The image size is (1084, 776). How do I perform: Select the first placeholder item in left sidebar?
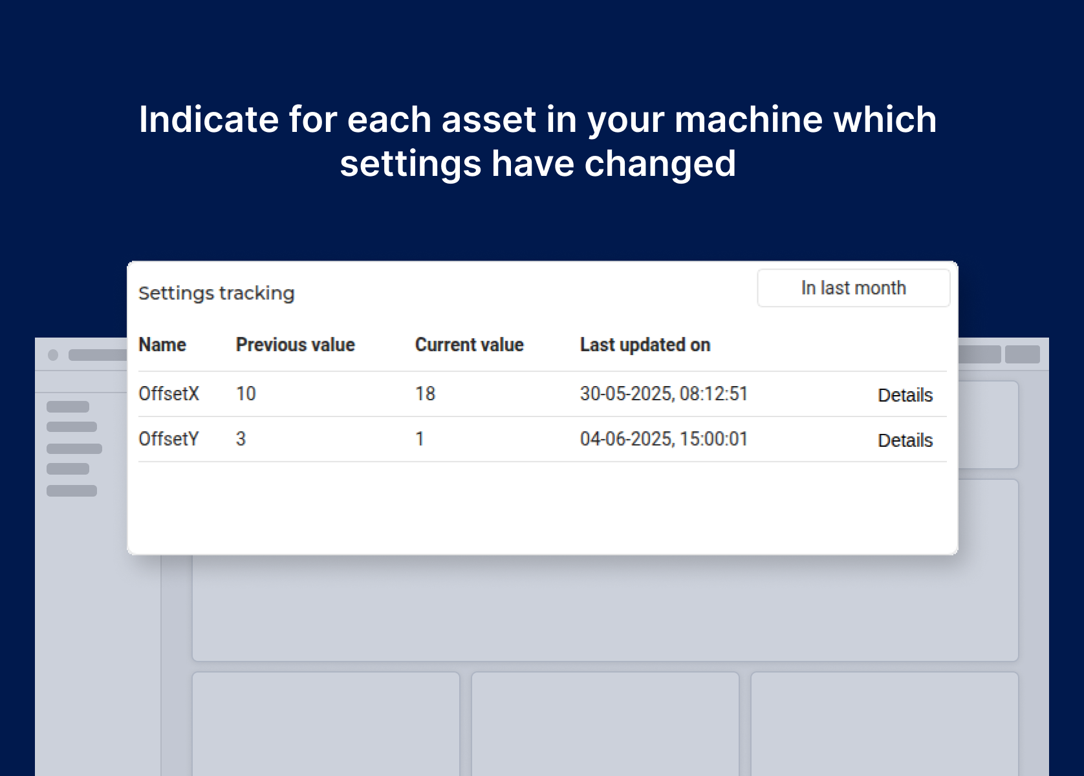(68, 407)
